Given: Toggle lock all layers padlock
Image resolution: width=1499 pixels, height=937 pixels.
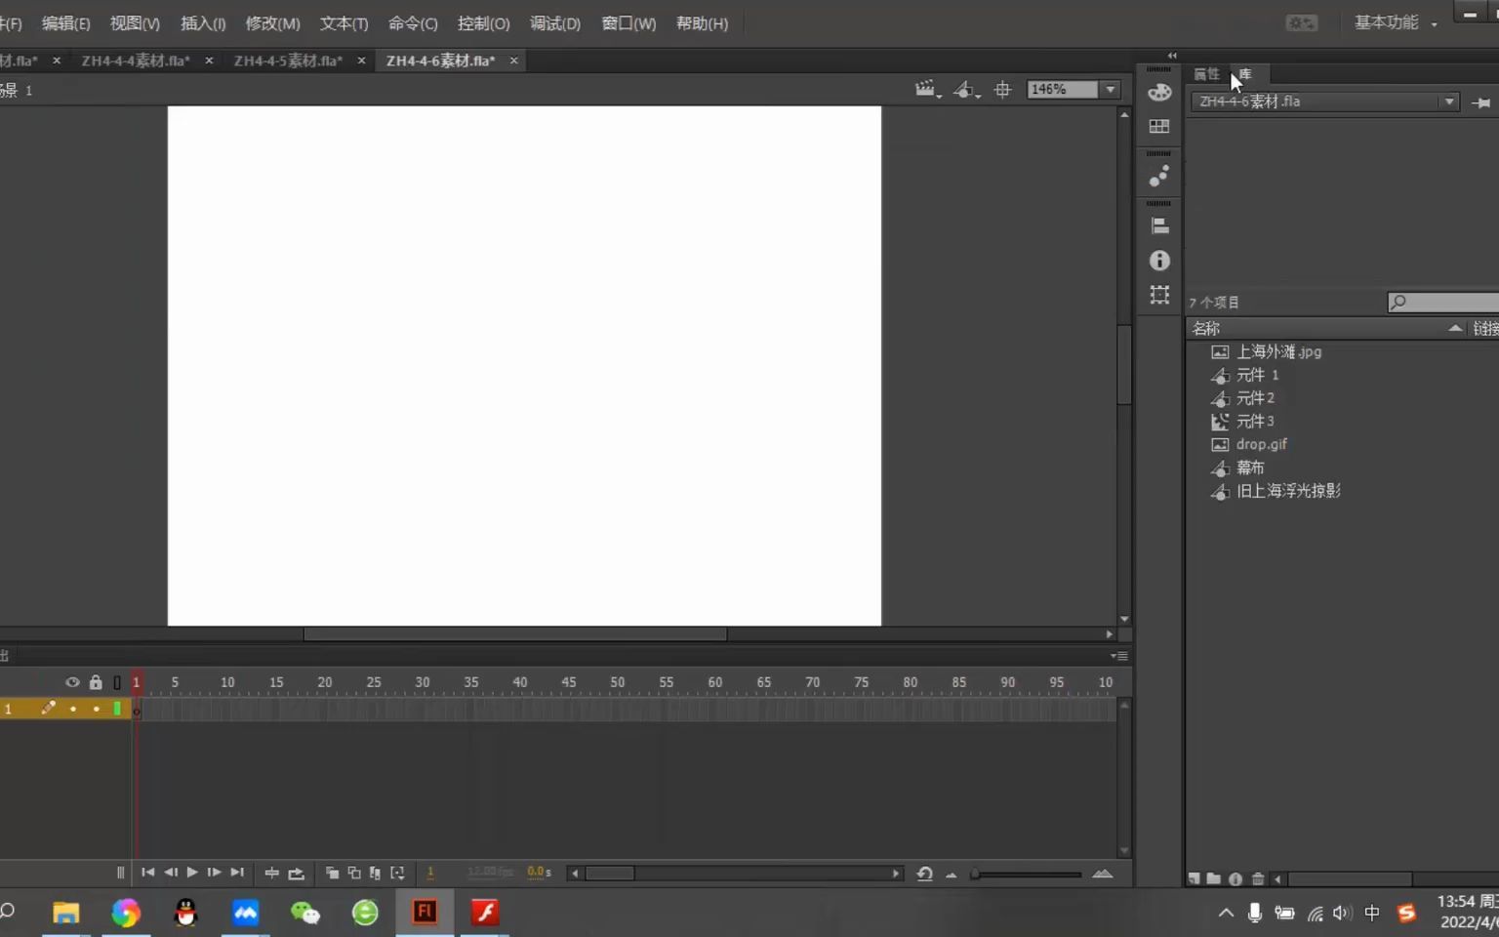Looking at the screenshot, I should click(96, 682).
